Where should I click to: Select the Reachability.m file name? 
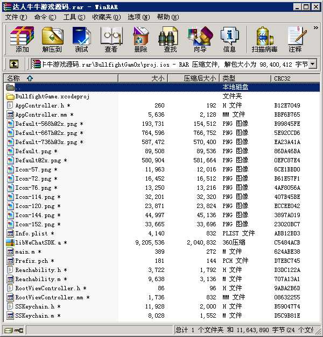[x=41, y=279]
